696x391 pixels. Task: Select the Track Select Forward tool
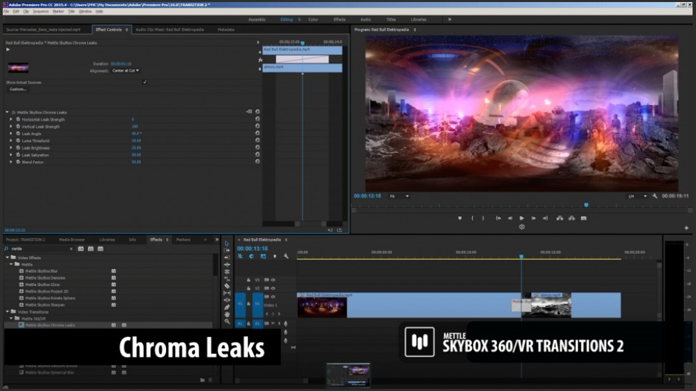click(227, 250)
